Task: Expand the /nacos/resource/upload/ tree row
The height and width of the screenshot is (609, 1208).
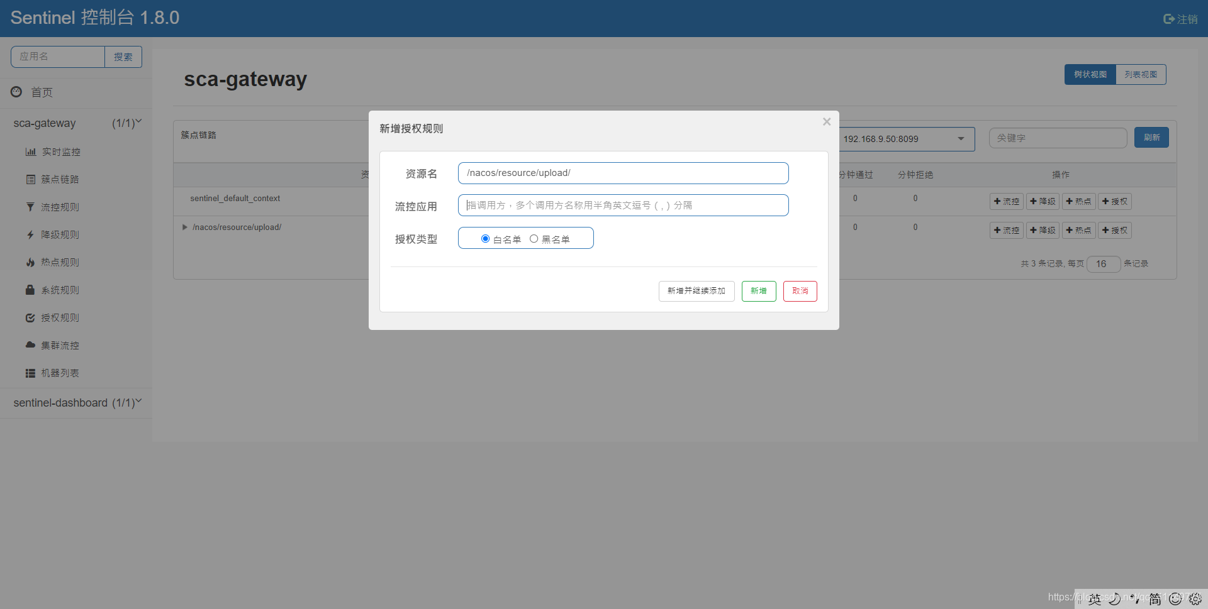Action: pyautogui.click(x=185, y=228)
